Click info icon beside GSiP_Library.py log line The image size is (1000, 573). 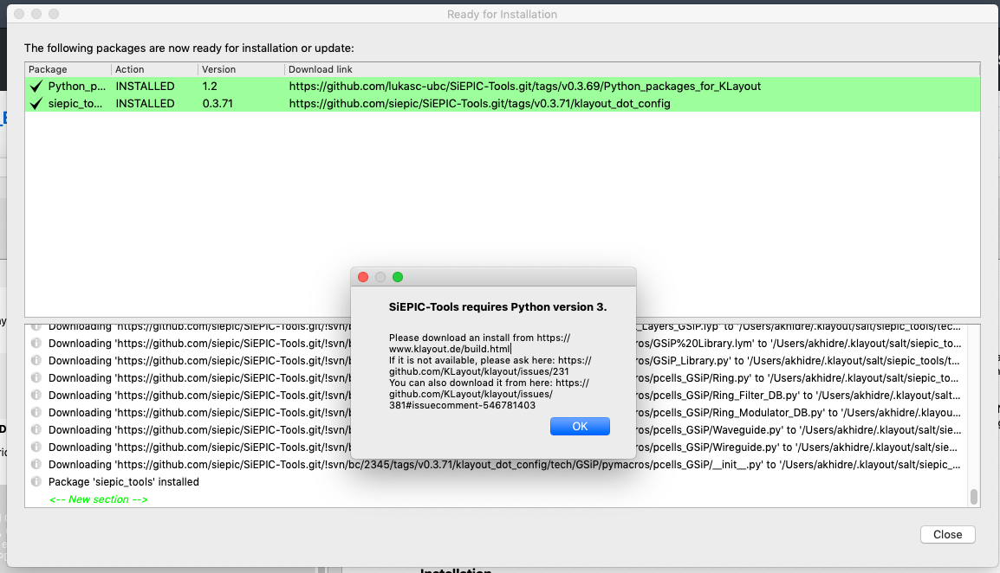click(x=36, y=361)
